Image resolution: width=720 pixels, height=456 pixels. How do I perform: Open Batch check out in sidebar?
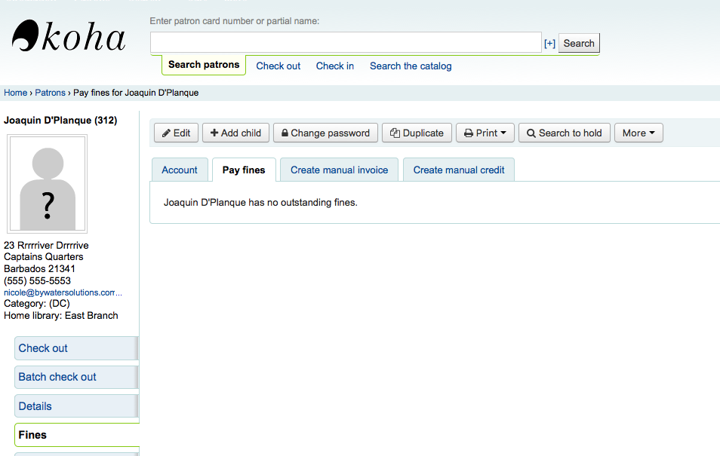tap(57, 377)
